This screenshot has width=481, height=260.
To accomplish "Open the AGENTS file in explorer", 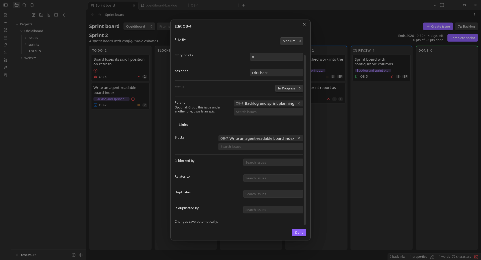I will [x=35, y=51].
